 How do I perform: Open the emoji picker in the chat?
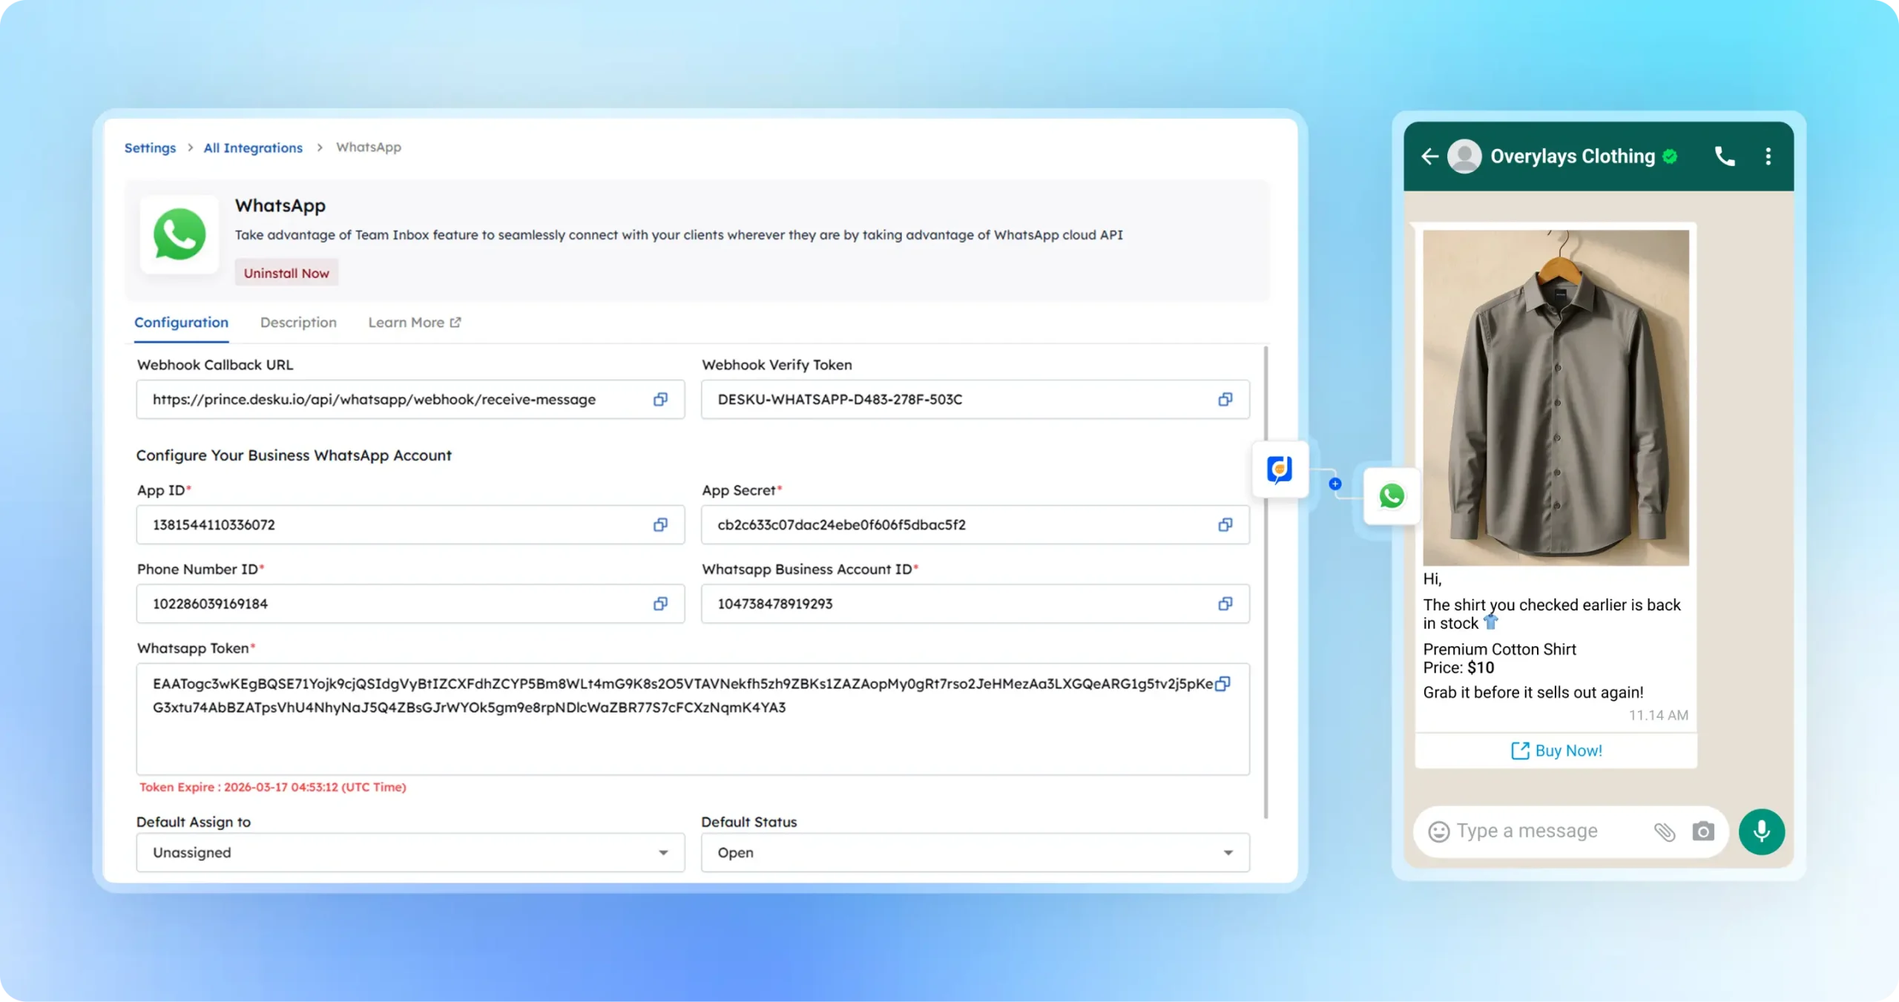coord(1439,831)
